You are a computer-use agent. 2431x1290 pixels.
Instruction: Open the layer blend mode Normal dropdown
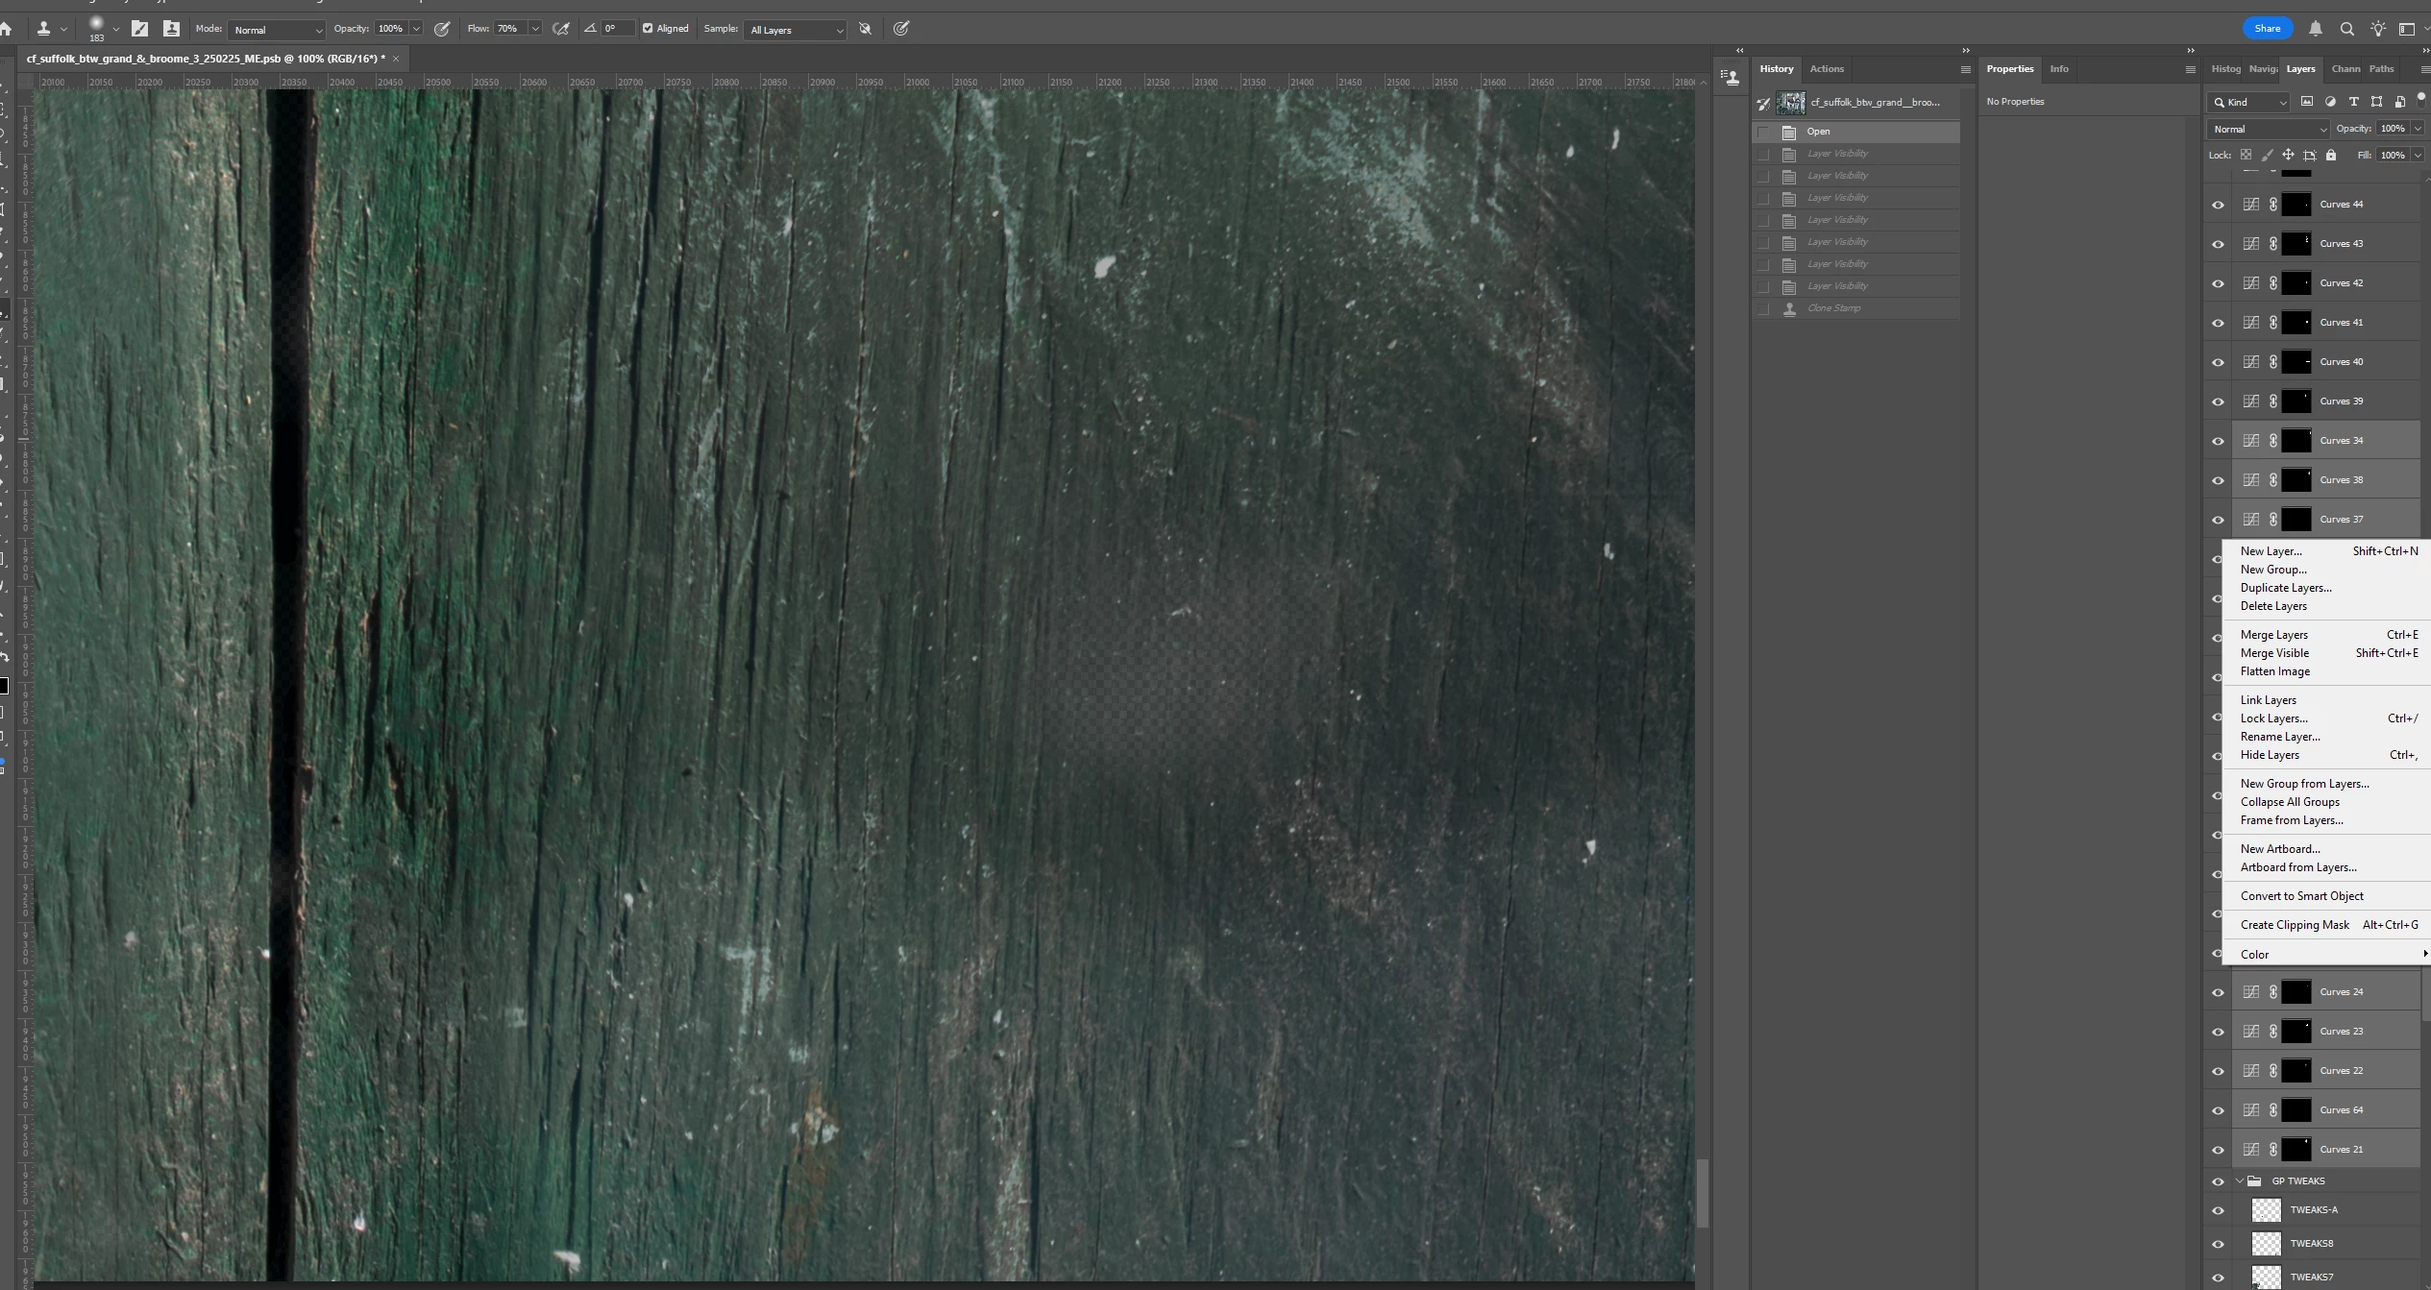tap(2268, 129)
